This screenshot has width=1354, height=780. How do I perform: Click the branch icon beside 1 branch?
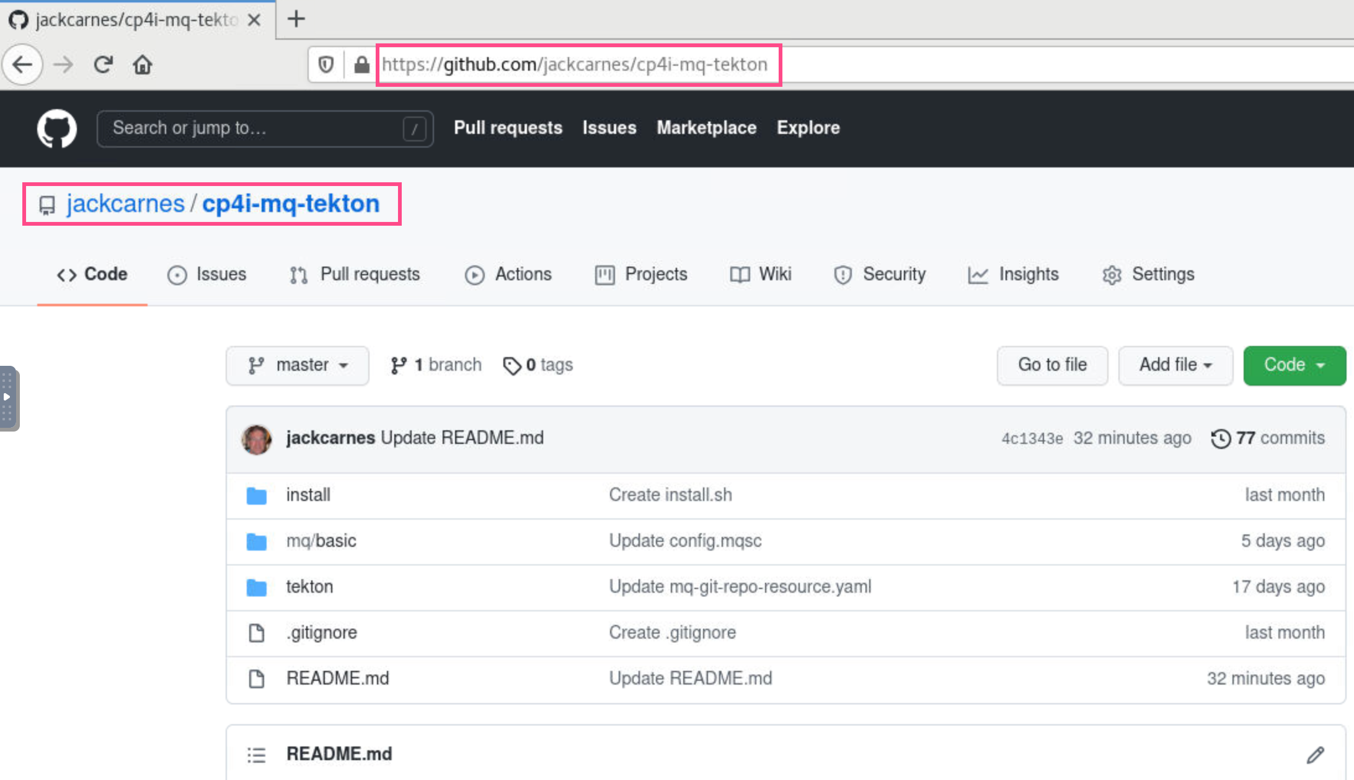(x=399, y=366)
